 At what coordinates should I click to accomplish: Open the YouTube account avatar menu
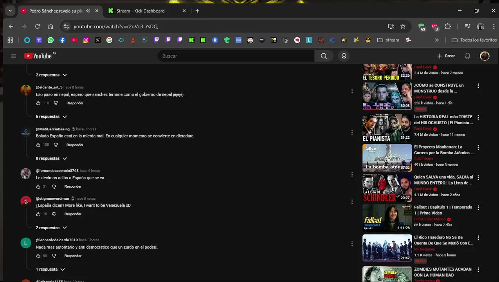485,56
